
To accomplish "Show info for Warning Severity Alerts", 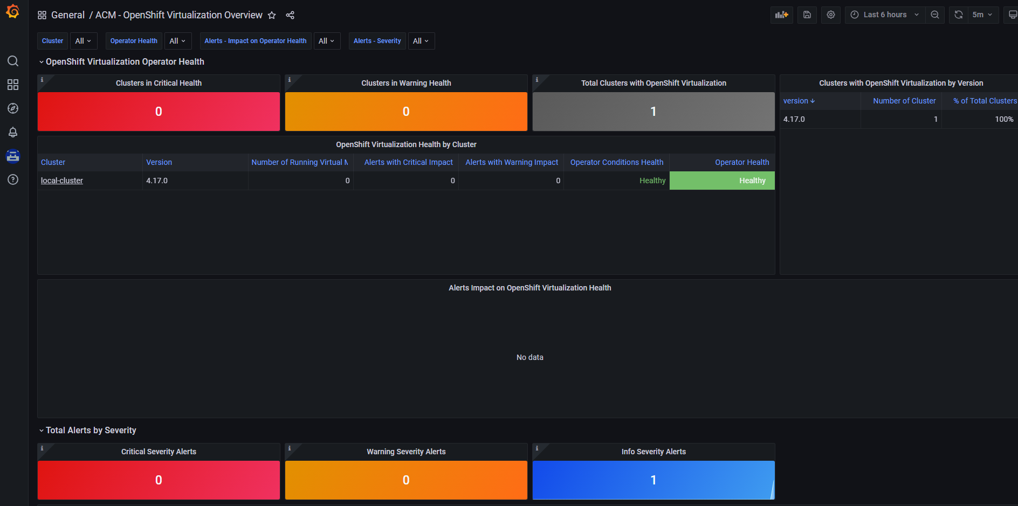I will click(x=290, y=448).
